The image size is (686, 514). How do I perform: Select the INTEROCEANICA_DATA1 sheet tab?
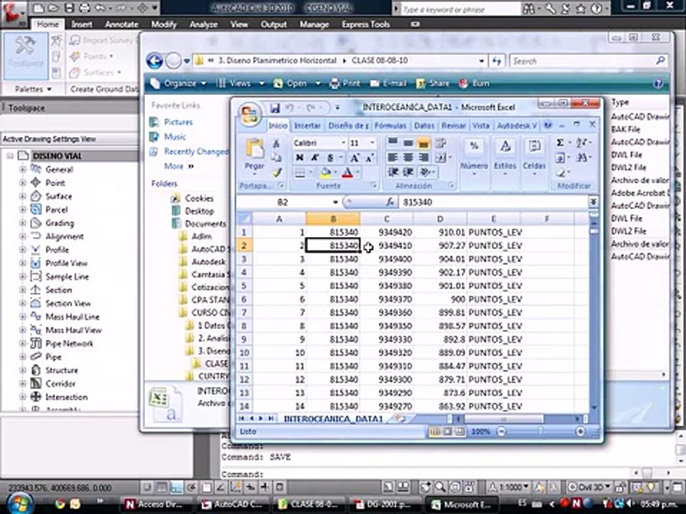click(x=334, y=419)
